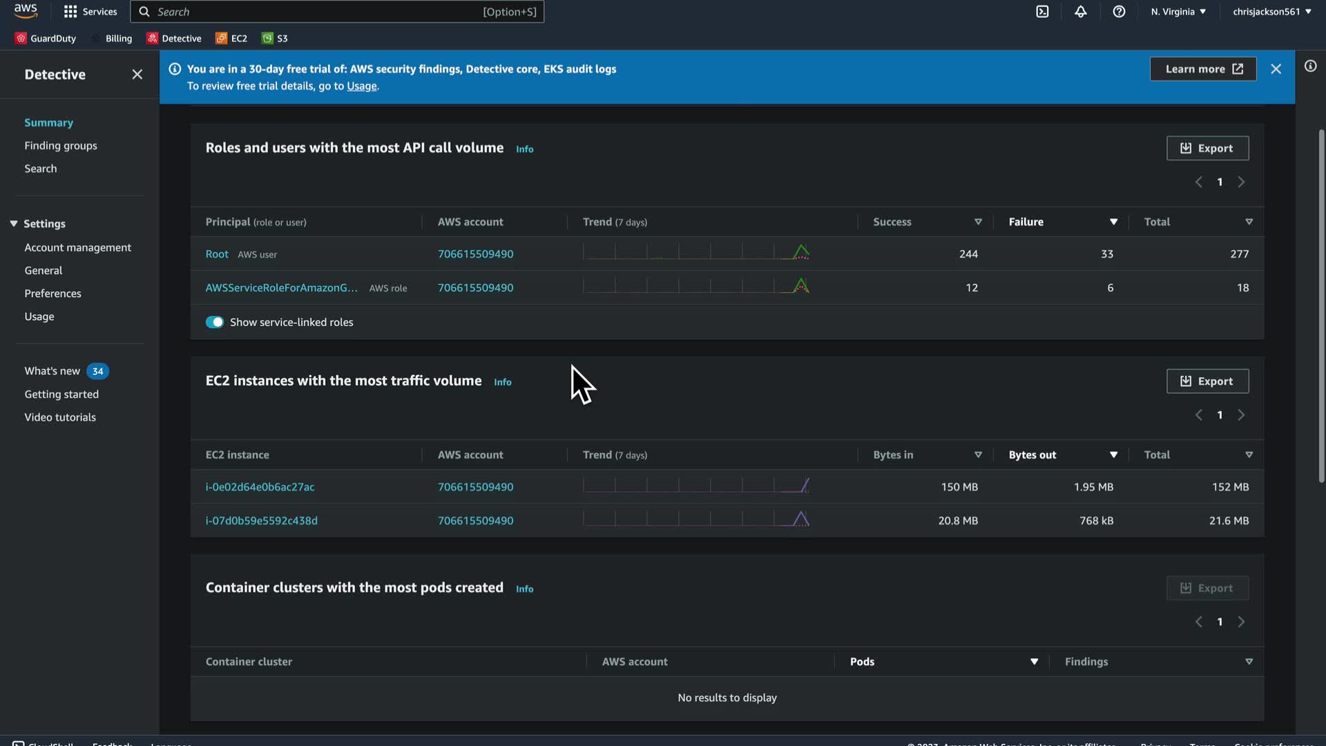Go to Finding groups in sidebar
The image size is (1326, 746).
click(61, 146)
